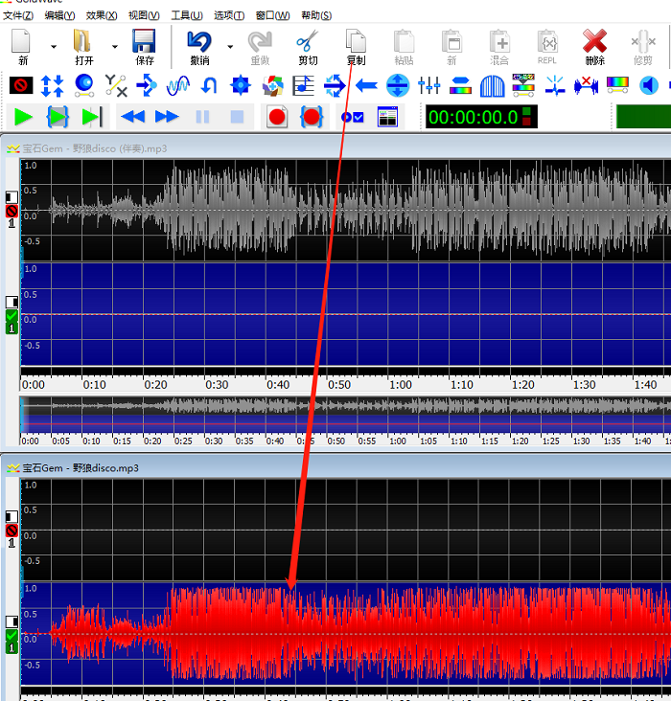Click the blue Rewind button
The width and height of the screenshot is (671, 701).
133,117
